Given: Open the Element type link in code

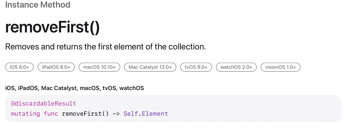Looking at the screenshot, I should [x=155, y=114].
